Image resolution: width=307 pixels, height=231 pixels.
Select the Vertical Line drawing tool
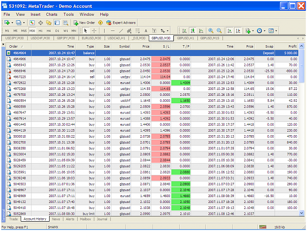(x=104, y=31)
